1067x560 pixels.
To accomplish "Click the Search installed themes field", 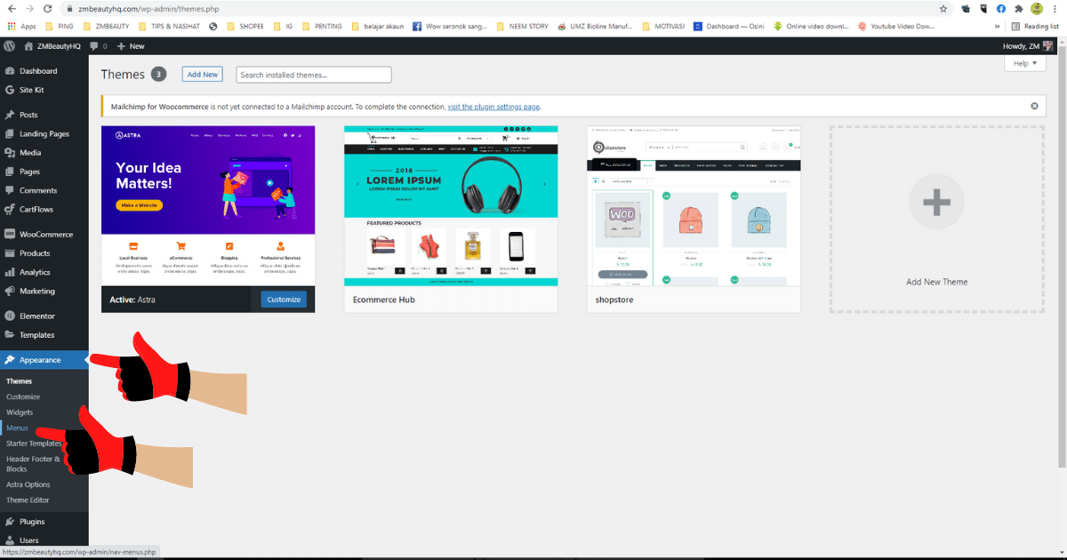I will coord(314,75).
